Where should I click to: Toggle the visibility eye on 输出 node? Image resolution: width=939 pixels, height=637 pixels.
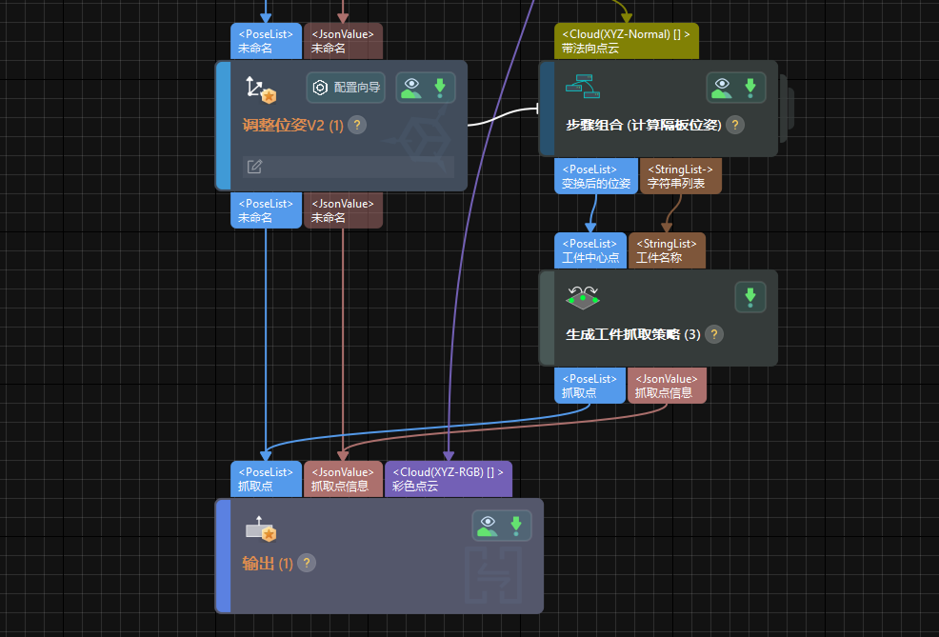pos(486,525)
